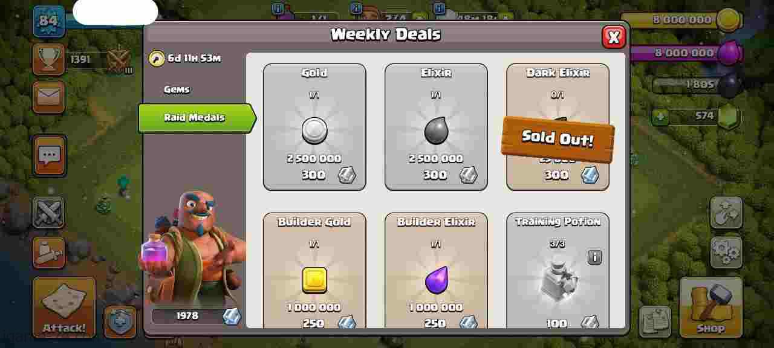Select the Builder Elixir offer
Screen dimensions: 774x348
pos(436,270)
